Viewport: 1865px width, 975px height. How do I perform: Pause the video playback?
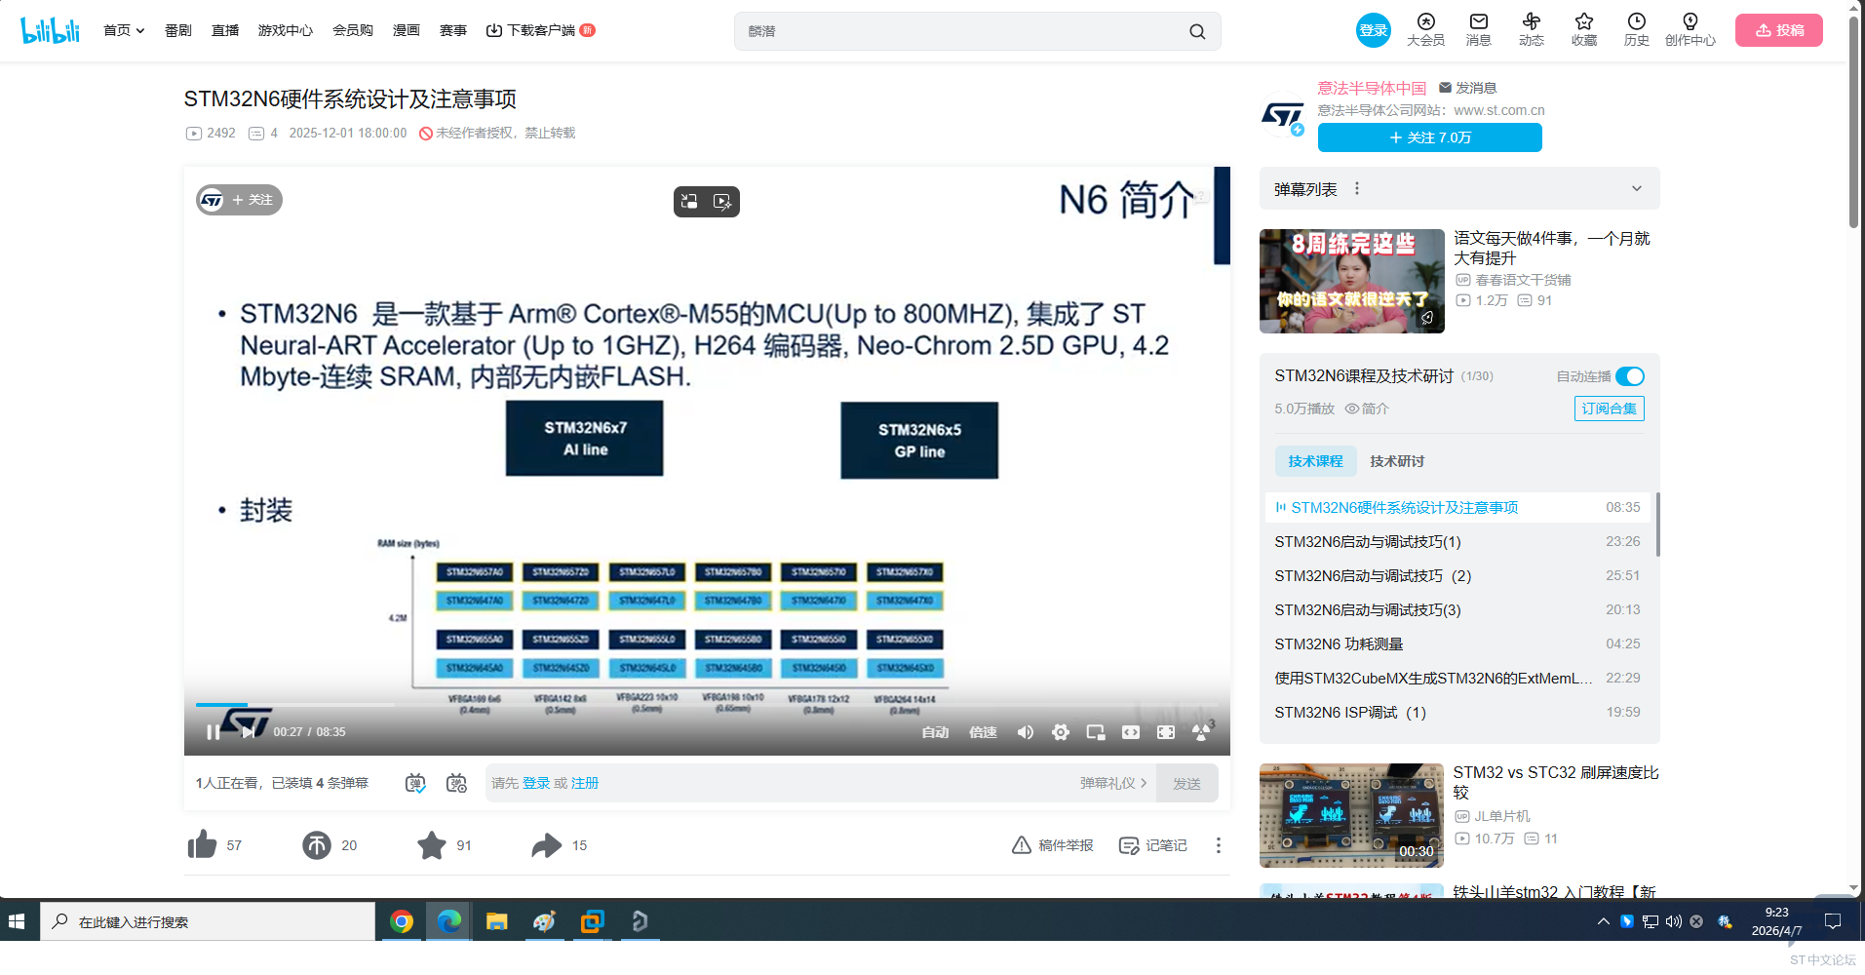213,732
